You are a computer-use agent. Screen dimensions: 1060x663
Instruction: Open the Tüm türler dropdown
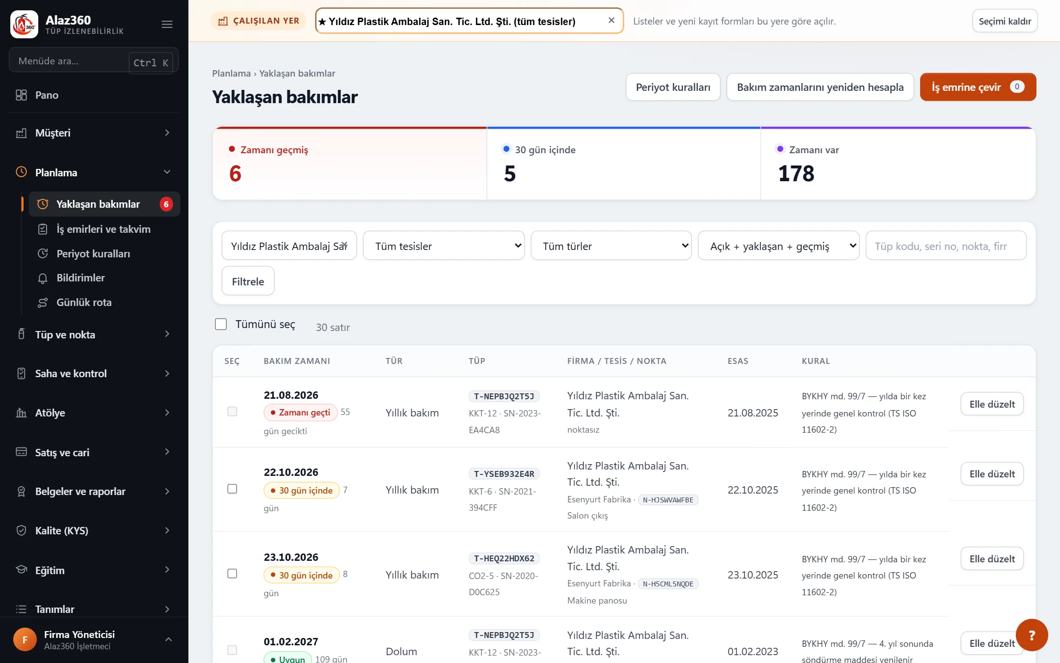611,246
